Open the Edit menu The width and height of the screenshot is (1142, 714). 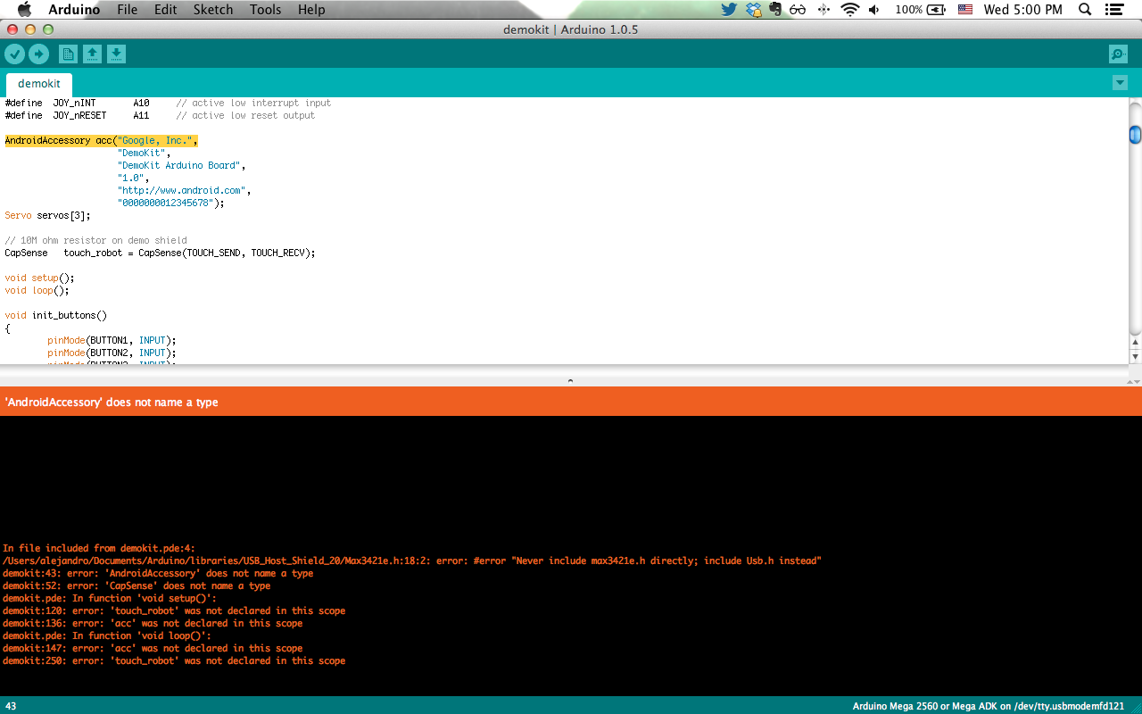click(165, 10)
